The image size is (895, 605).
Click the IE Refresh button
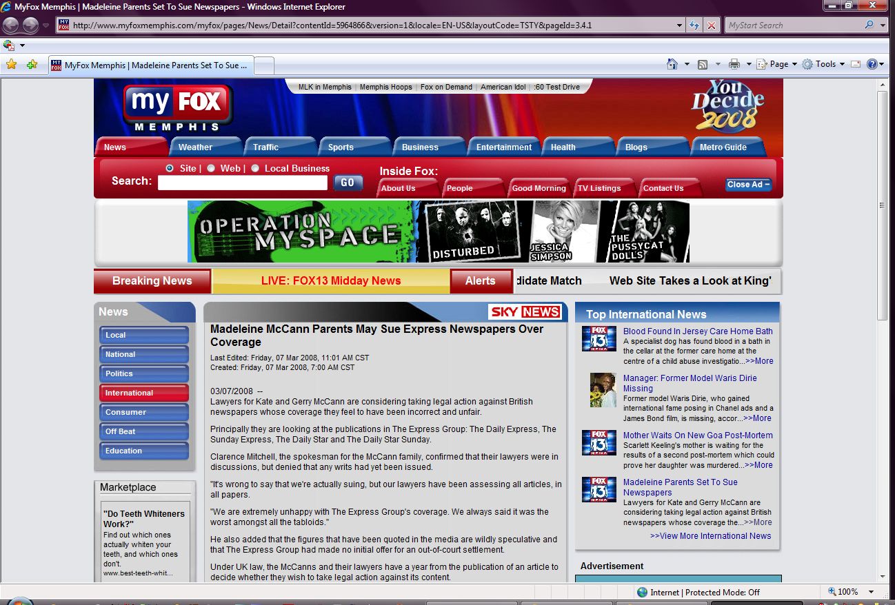click(x=694, y=25)
